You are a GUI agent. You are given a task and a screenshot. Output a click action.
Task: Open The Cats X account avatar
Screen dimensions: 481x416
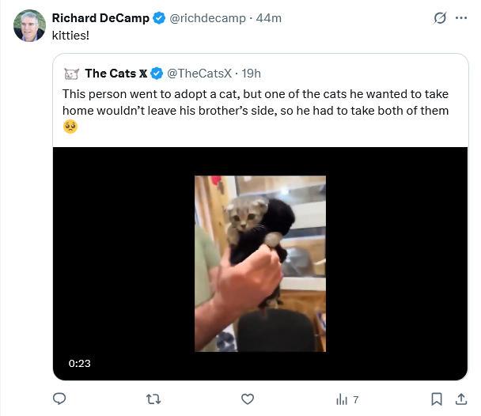[70, 74]
